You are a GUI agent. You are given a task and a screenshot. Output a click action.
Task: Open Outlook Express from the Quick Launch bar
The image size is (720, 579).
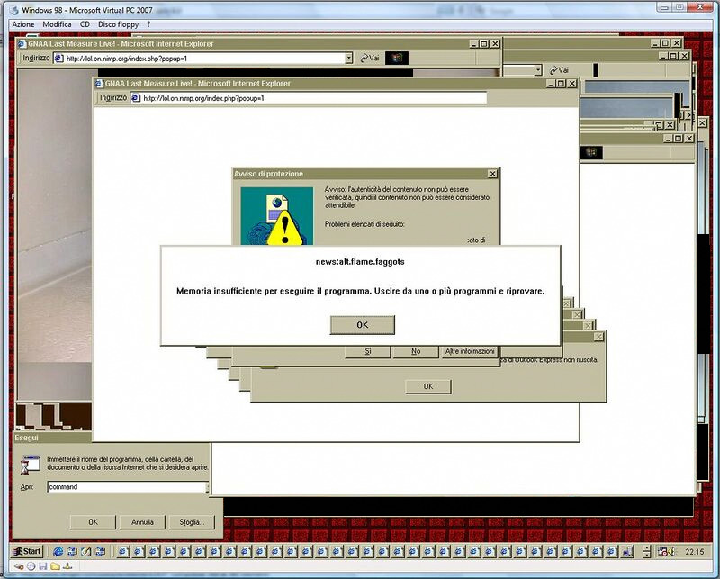(72, 551)
